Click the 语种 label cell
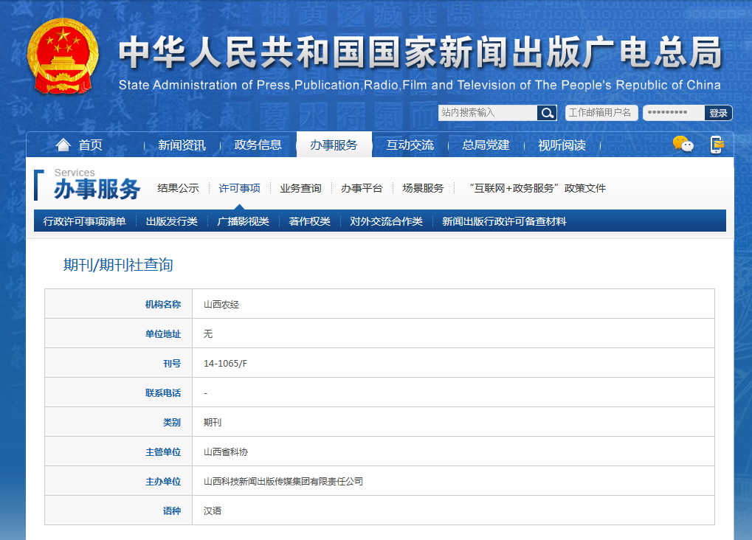Screen dimensions: 752x540 tap(119, 510)
